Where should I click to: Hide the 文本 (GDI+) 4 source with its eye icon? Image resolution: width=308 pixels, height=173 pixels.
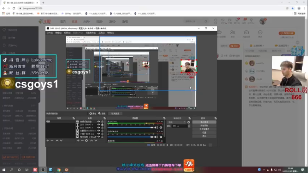99,125
